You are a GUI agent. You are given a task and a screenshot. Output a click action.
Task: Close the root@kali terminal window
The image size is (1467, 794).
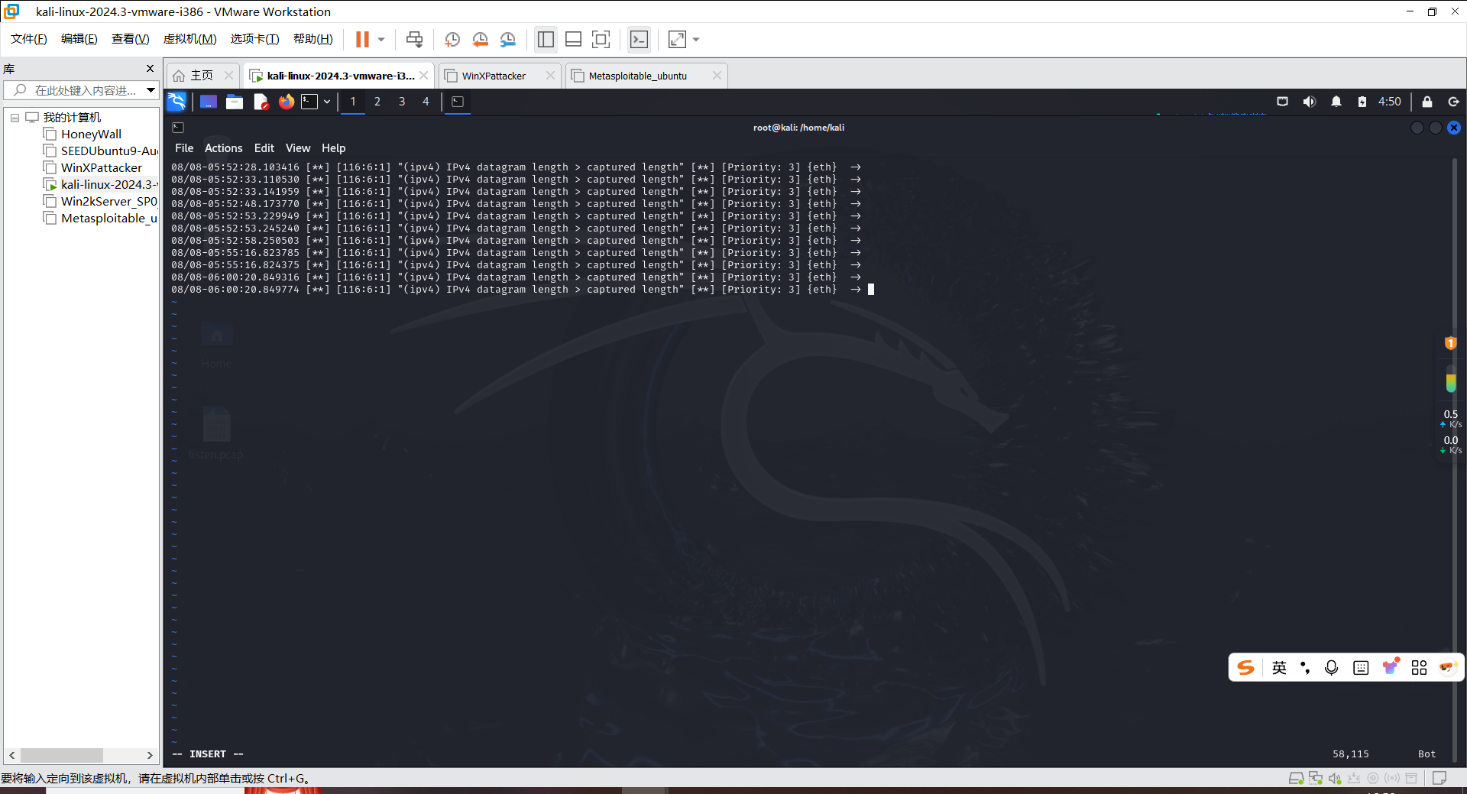1454,128
